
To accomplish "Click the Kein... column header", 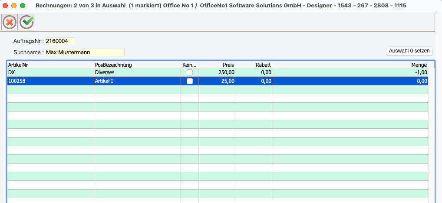I will click(189, 65).
